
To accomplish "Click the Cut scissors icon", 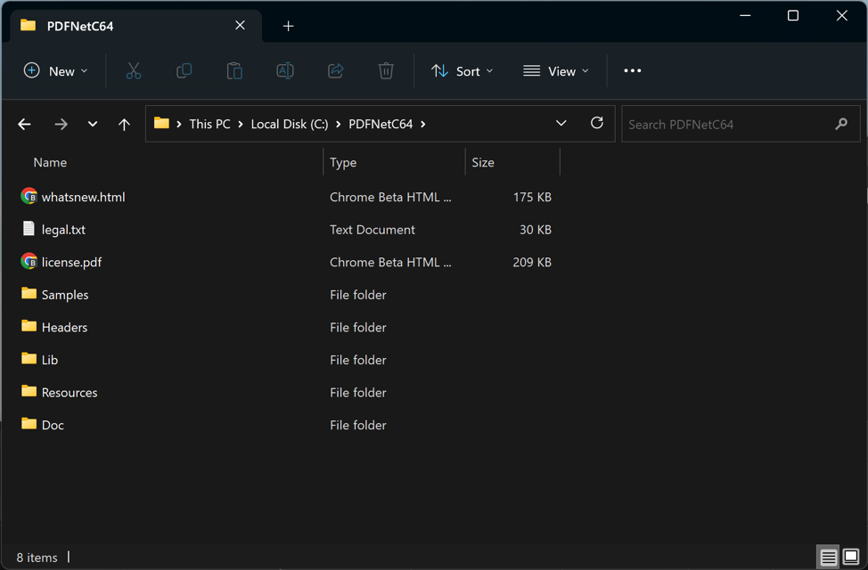I will pos(134,71).
